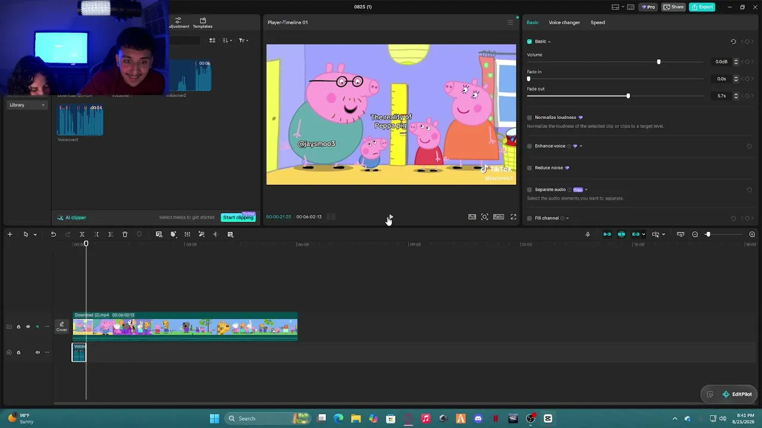
Task: Click the undo arrow in timeline toolbar
Action: (53, 234)
